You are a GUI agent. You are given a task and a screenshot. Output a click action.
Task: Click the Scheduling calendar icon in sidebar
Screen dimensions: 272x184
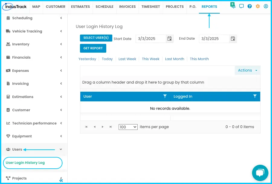tap(8, 18)
